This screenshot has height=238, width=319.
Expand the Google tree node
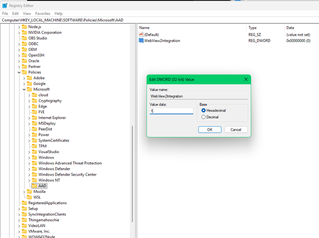tap(24, 84)
